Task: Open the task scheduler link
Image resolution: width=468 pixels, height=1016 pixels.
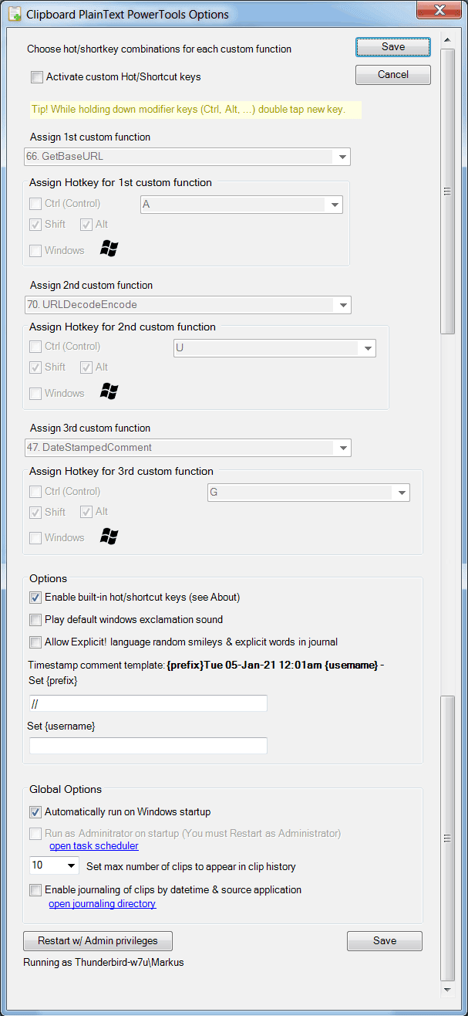Action: (x=94, y=846)
